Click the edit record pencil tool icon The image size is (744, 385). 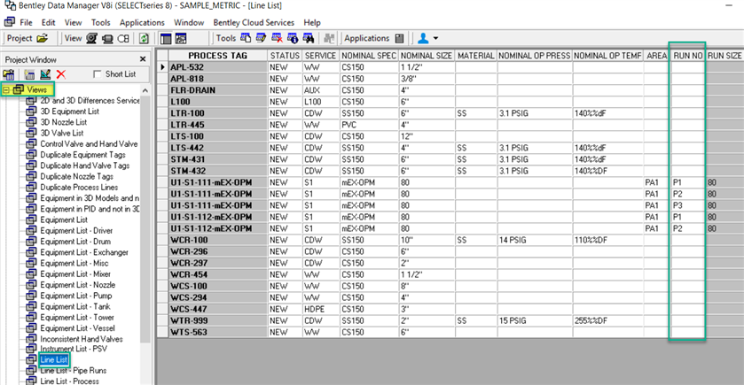(x=261, y=38)
